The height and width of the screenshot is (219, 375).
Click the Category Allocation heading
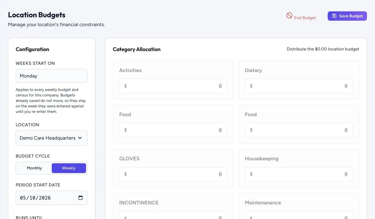pyautogui.click(x=136, y=49)
